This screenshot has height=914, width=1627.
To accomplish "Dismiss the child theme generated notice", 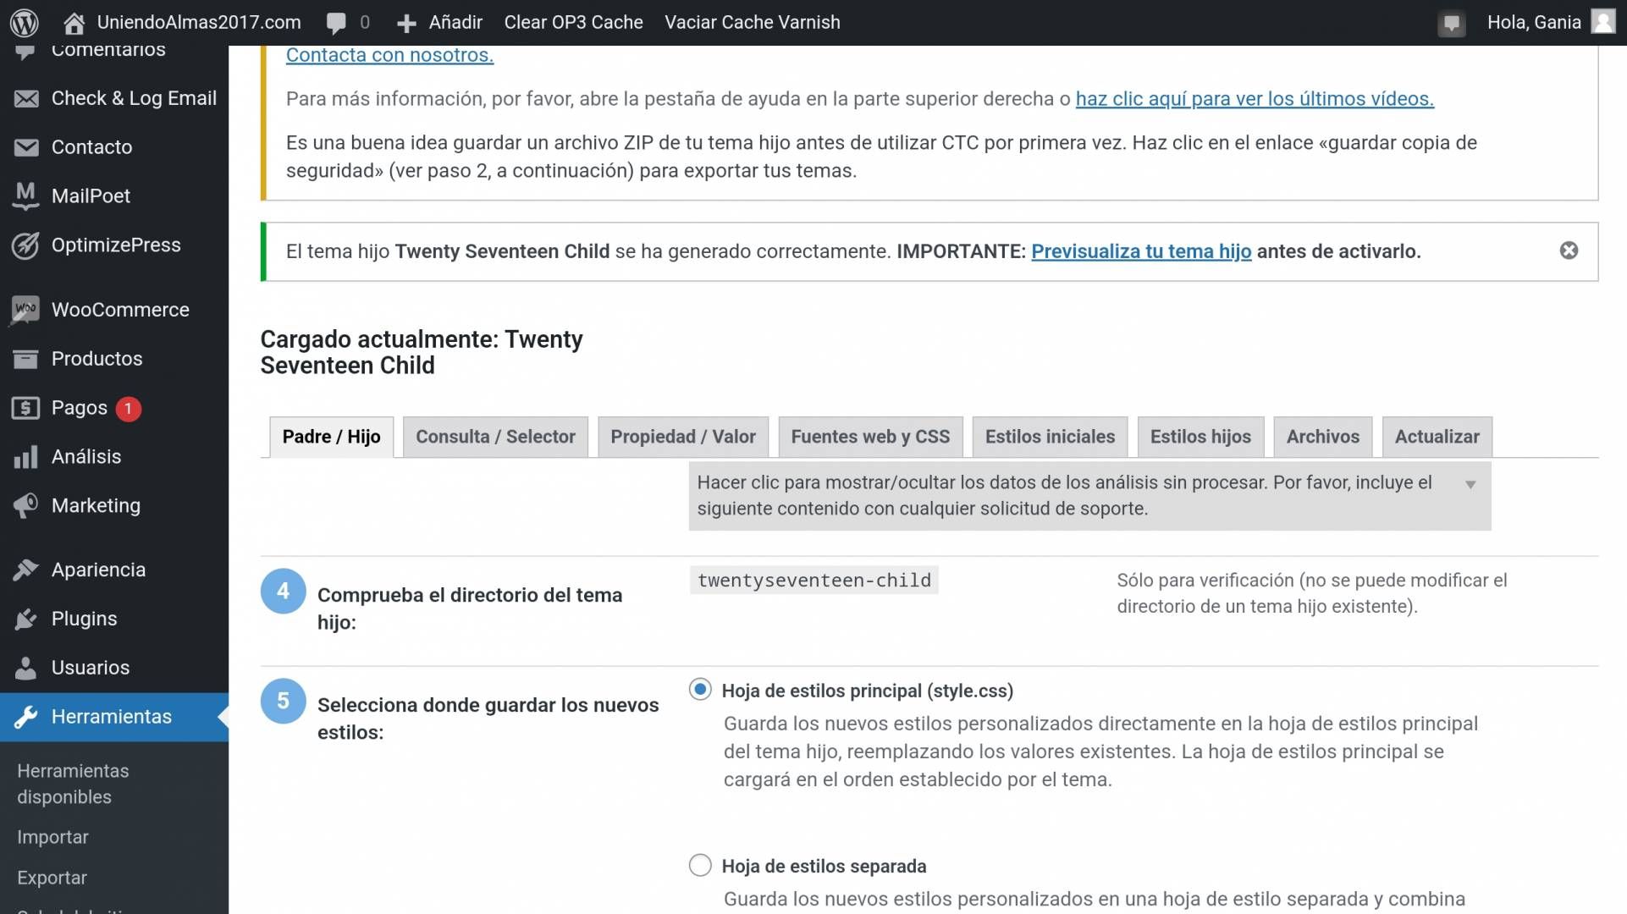I will 1569,251.
